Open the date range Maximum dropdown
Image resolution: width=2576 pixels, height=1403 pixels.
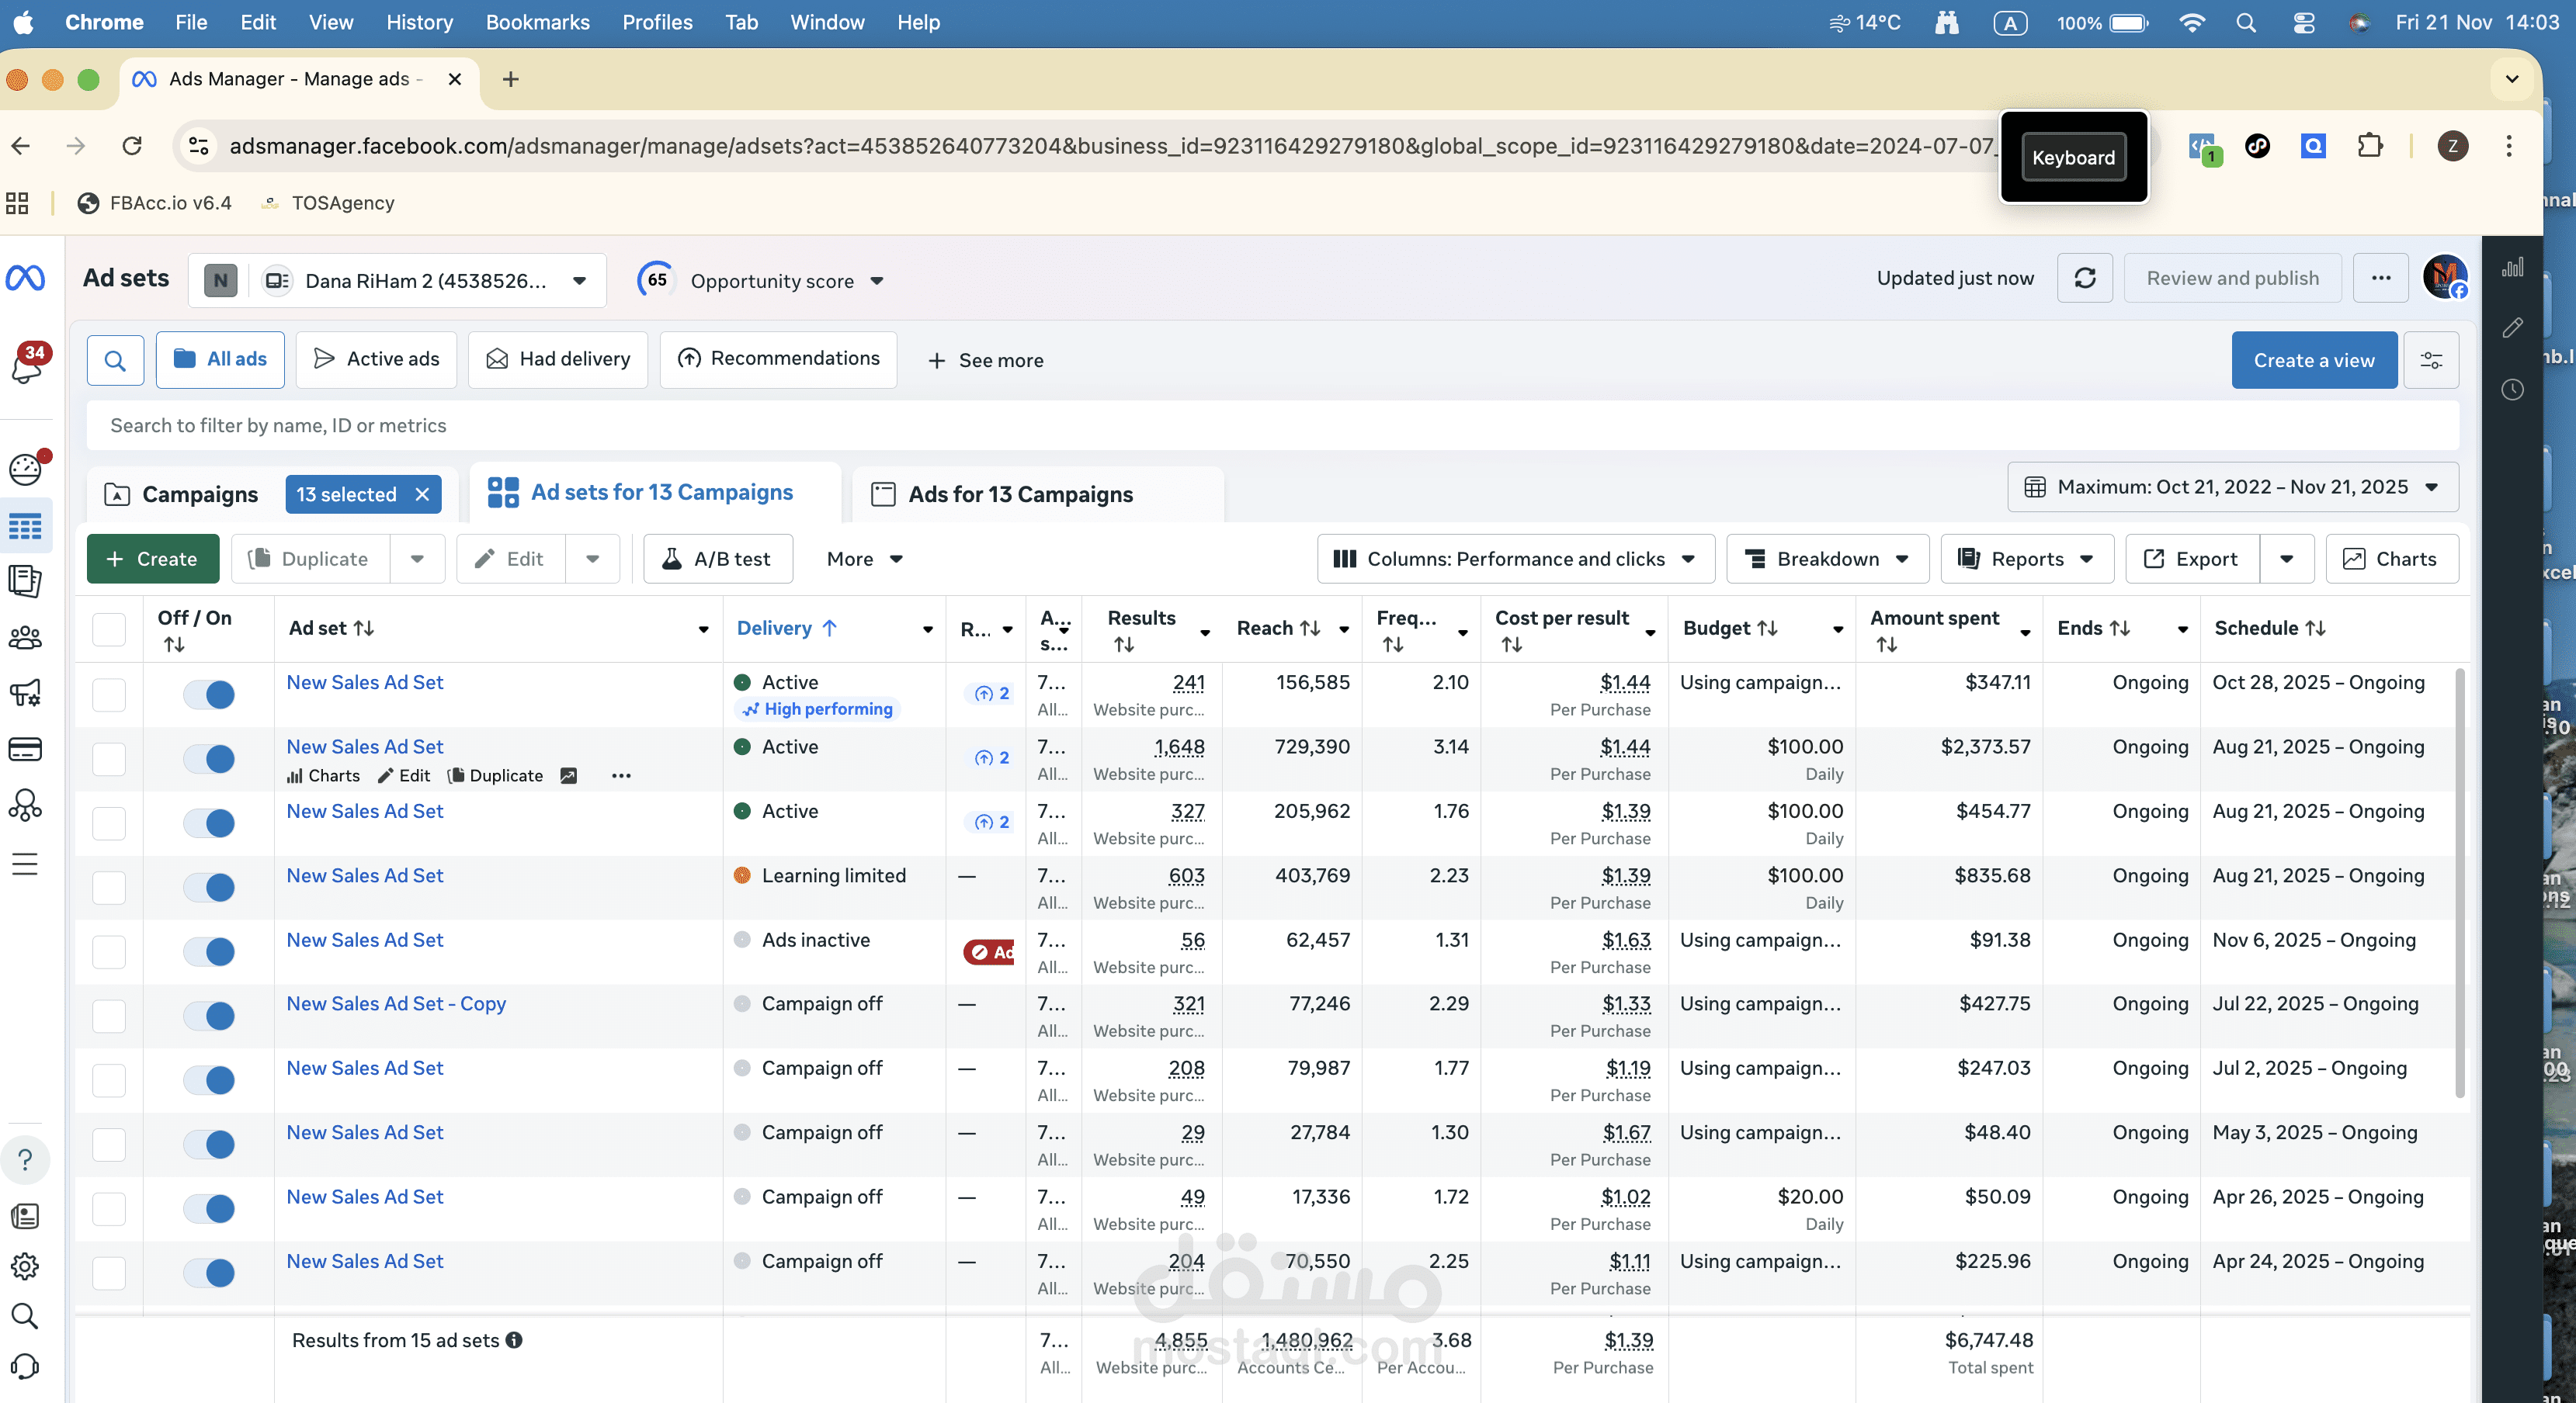click(x=2232, y=487)
